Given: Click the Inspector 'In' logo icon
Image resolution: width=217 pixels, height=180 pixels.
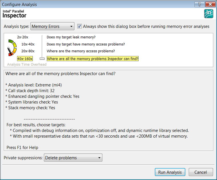Looking at the screenshot, I should (x=208, y=14).
